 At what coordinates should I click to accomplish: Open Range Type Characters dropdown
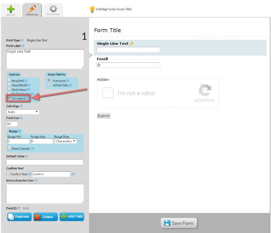66,141
